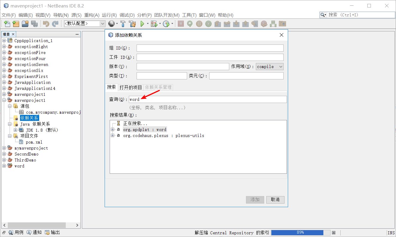Open the Debug Project dropdown arrow
Screen dimensions: 396x237
pos(160,24)
